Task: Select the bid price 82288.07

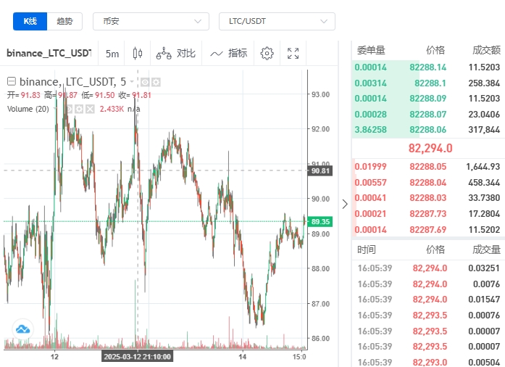Action: [427, 114]
